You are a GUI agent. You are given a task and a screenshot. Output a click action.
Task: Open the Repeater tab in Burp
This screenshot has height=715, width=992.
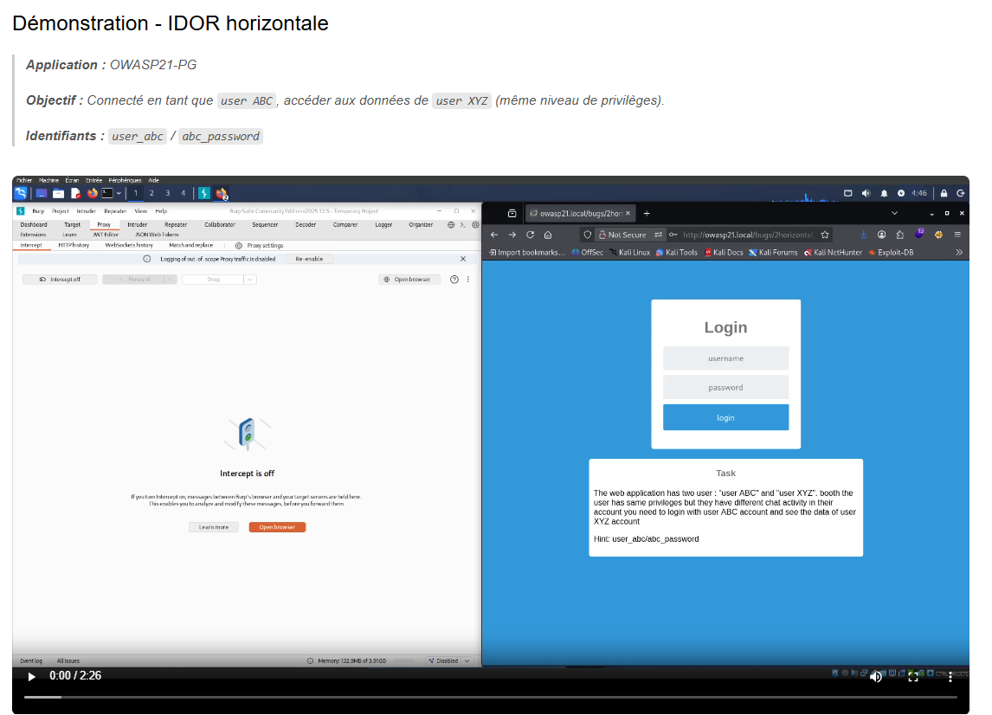pyautogui.click(x=176, y=224)
